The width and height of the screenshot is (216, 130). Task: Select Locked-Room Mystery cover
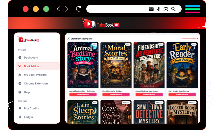pos(182,112)
